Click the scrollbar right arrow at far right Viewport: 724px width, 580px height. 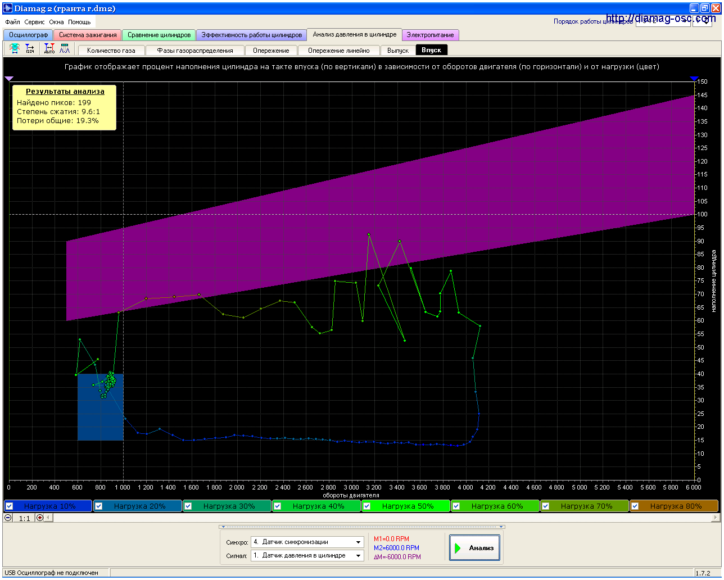tap(716, 518)
